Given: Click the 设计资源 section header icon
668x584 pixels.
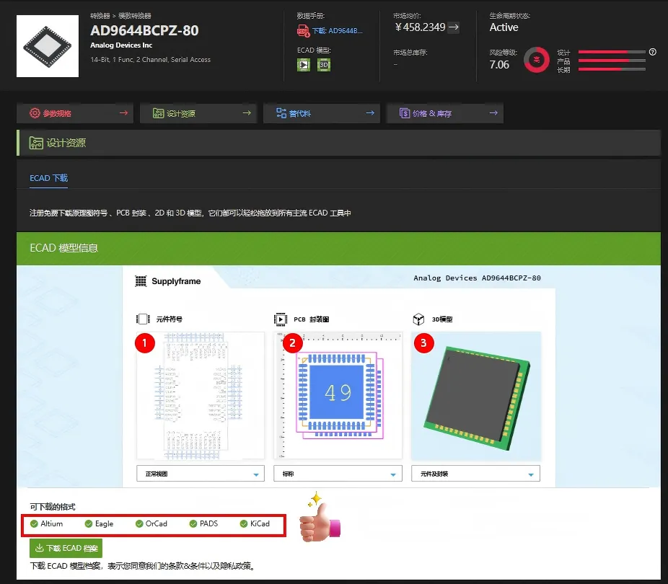Looking at the screenshot, I should [36, 143].
